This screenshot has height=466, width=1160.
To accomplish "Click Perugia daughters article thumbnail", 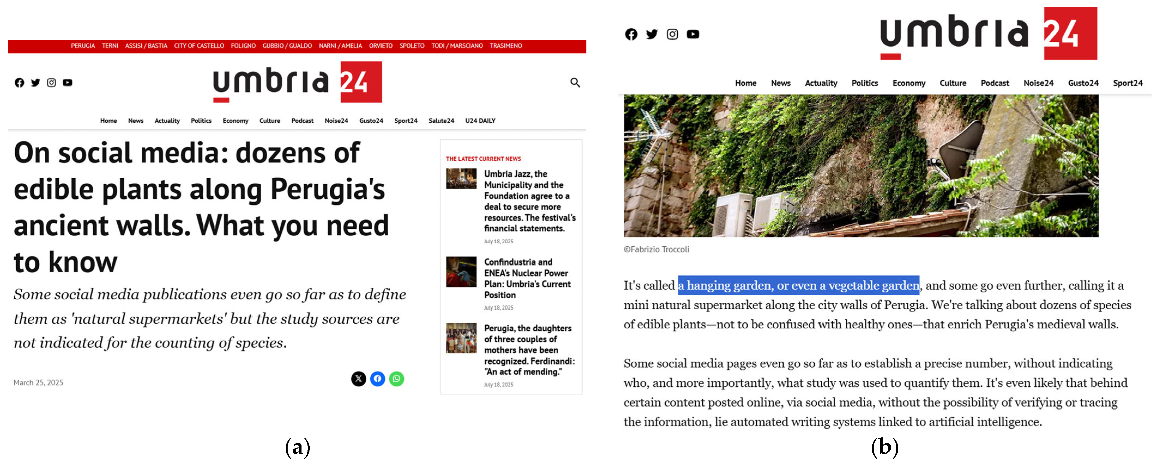I will [461, 338].
